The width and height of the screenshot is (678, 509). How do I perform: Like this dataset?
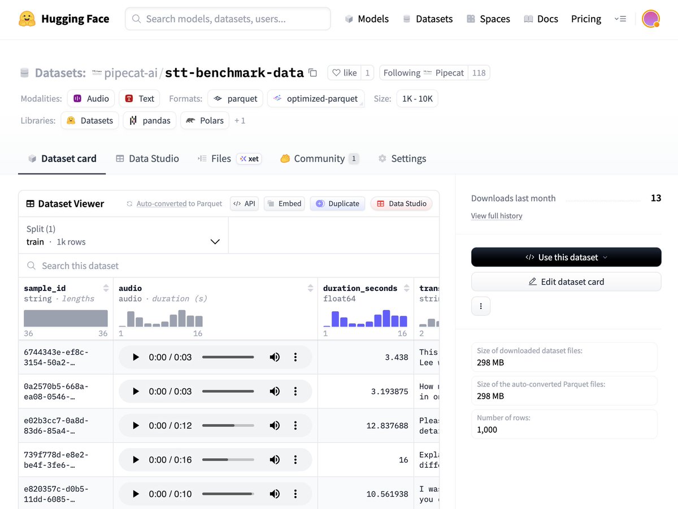click(x=344, y=73)
